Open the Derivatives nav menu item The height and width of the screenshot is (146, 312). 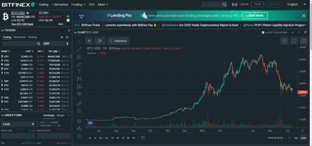pos(61,5)
